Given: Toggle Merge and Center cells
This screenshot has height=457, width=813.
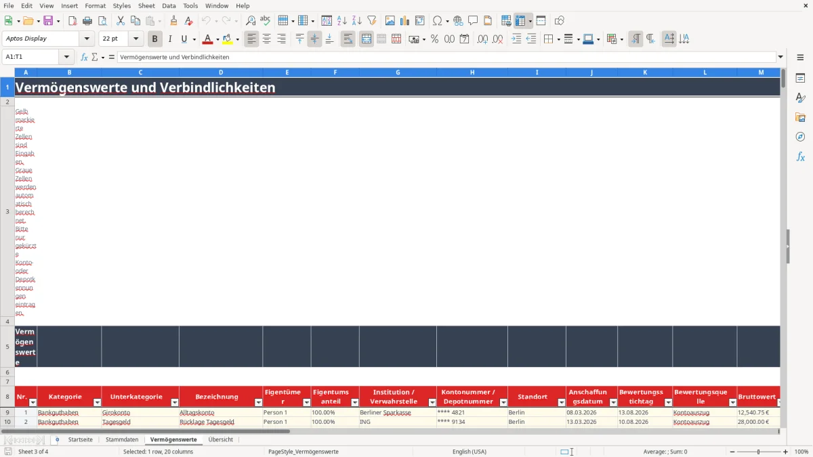Looking at the screenshot, I should tap(367, 39).
